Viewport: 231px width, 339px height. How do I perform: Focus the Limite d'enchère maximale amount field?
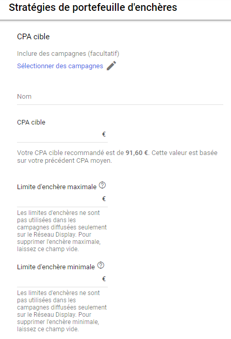tap(62, 199)
